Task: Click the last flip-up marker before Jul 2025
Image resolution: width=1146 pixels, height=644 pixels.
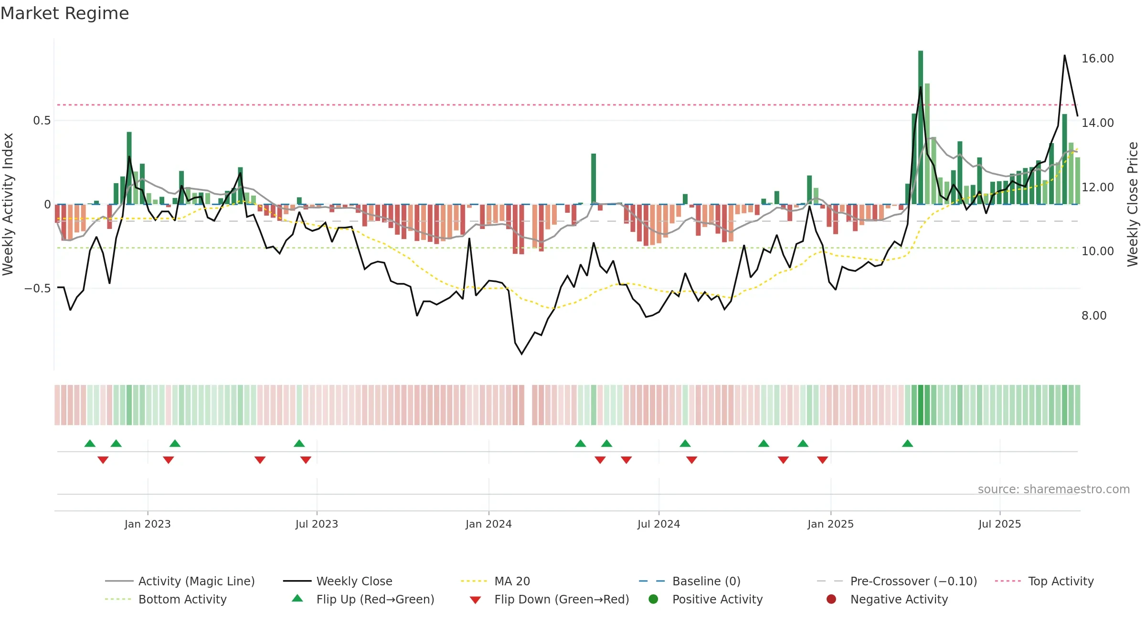Action: tap(907, 443)
